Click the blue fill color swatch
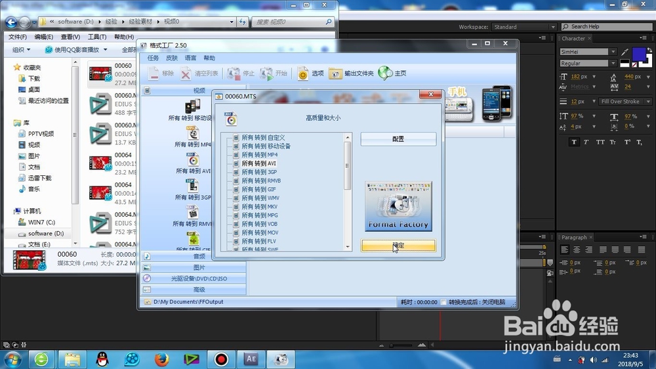Image resolution: width=656 pixels, height=369 pixels. pyautogui.click(x=638, y=55)
